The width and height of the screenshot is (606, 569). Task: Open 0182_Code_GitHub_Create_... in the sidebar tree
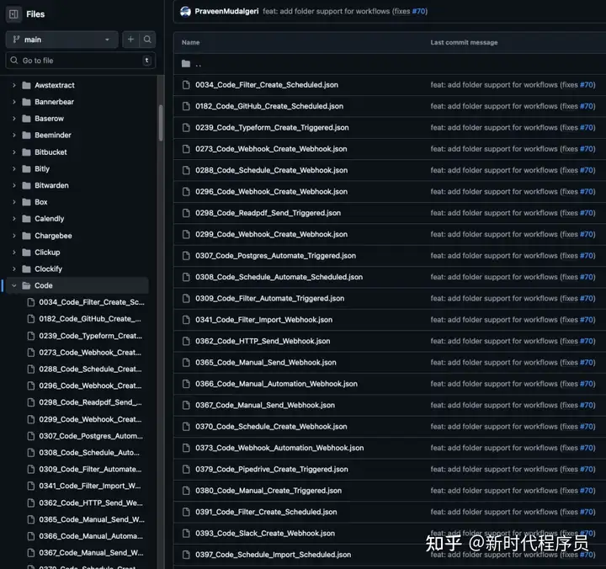(x=90, y=318)
